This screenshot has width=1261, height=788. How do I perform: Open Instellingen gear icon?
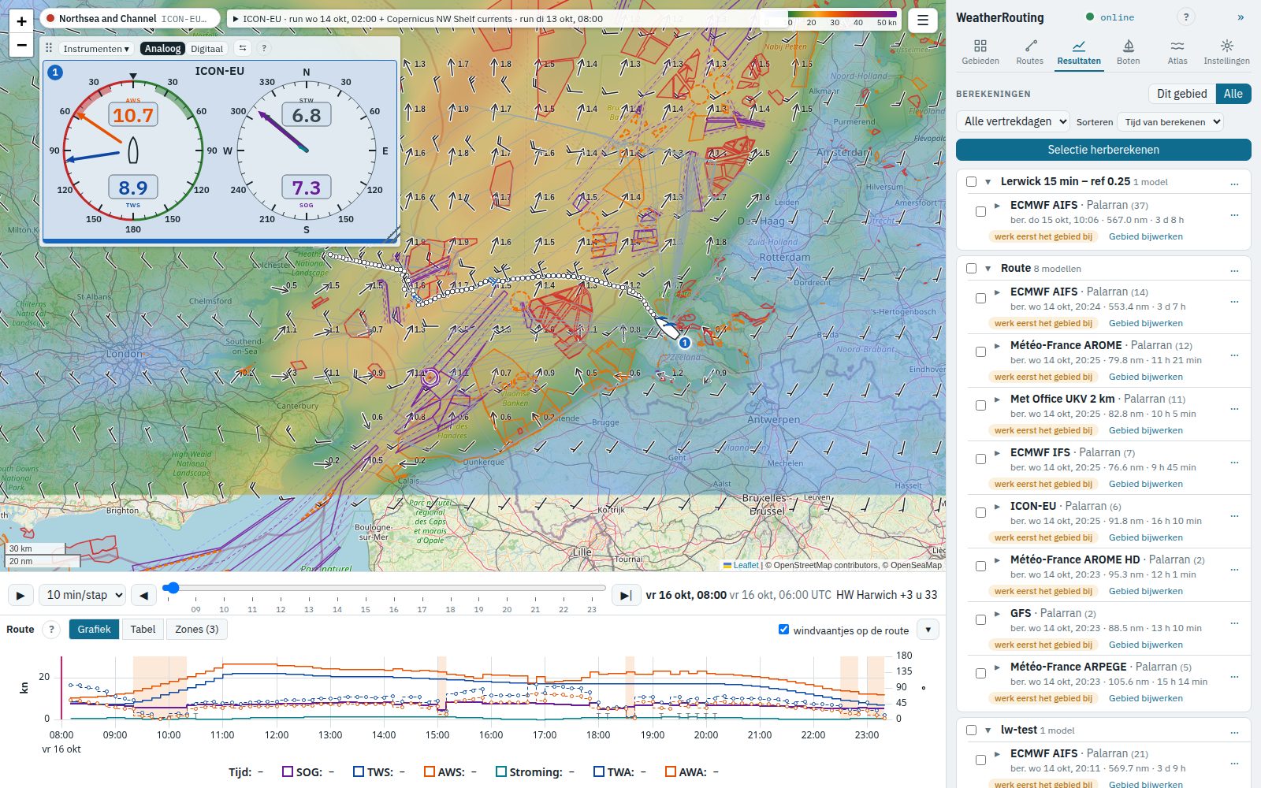click(1226, 53)
